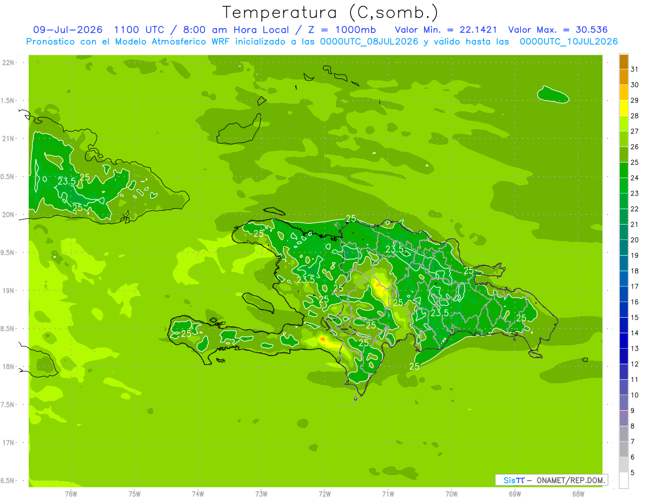
Task: Click the '16' label on color scale
Action: pos(635,302)
